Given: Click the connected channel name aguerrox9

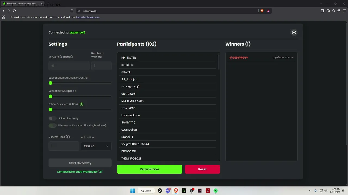Looking at the screenshot, I should click(x=77, y=32).
